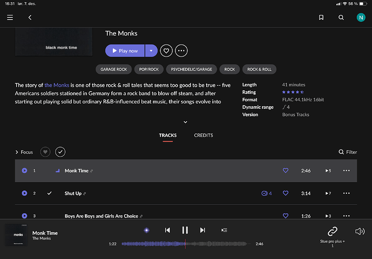Go back with the left chevron
The height and width of the screenshot is (259, 372).
(30, 18)
